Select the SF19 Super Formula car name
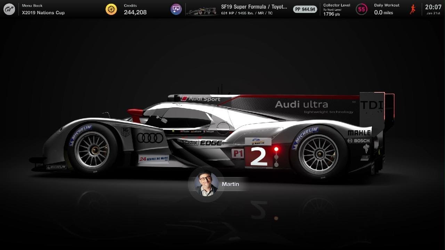445x250 pixels. [x=254, y=7]
